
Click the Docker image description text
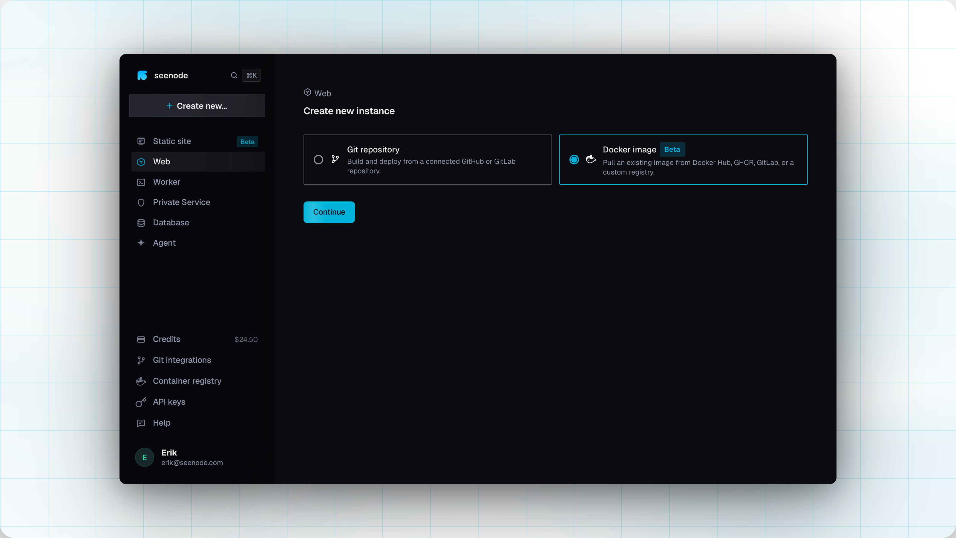pos(698,167)
